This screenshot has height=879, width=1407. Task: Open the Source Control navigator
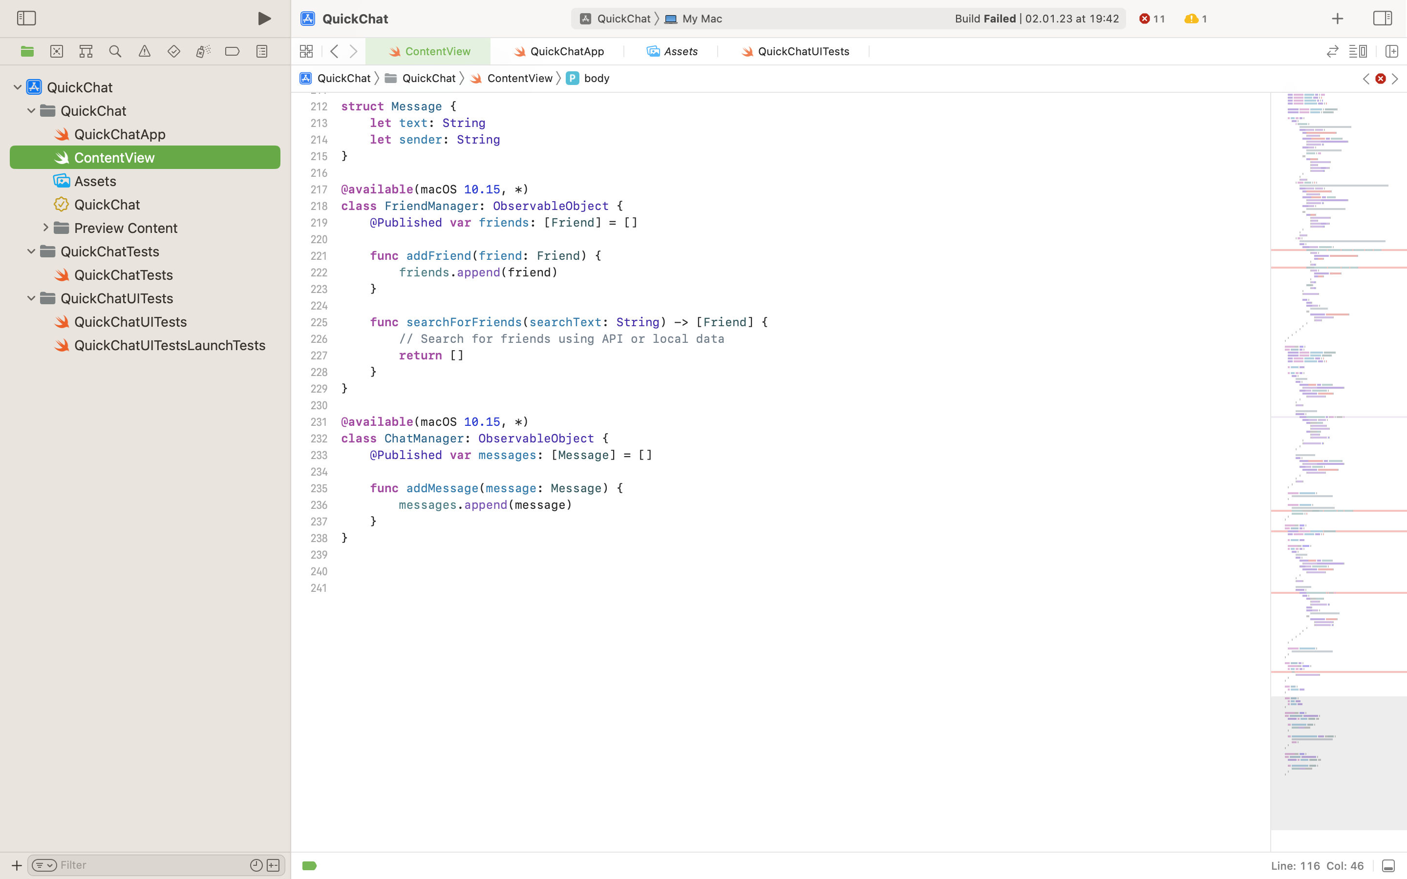tap(56, 51)
